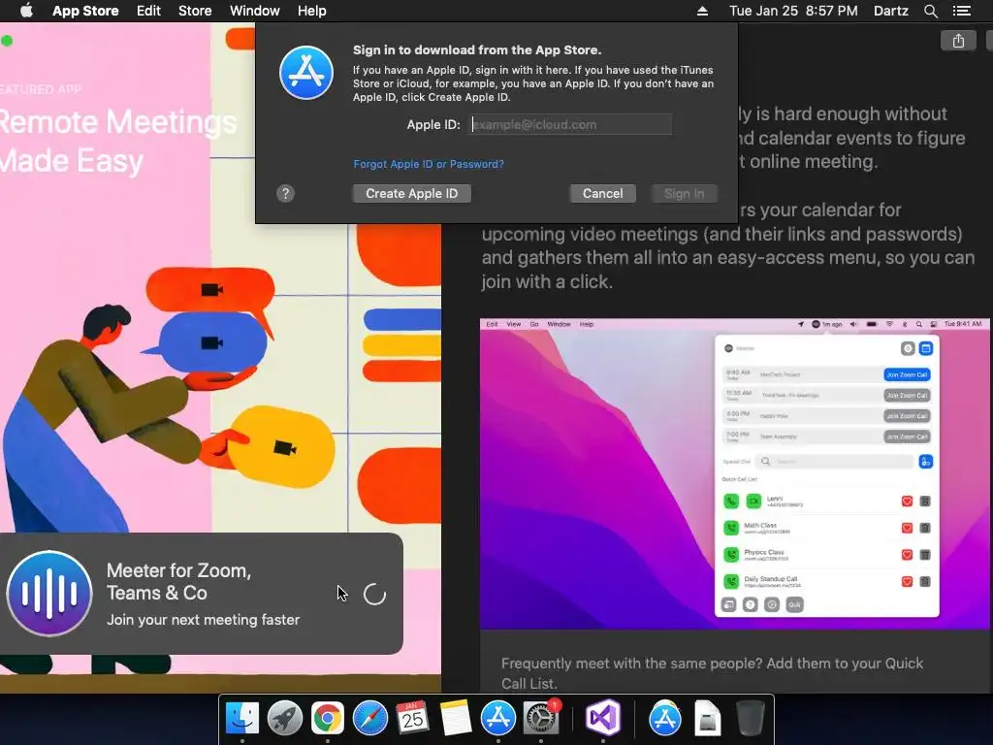Click Create Apple ID button
The width and height of the screenshot is (993, 745).
(x=411, y=194)
